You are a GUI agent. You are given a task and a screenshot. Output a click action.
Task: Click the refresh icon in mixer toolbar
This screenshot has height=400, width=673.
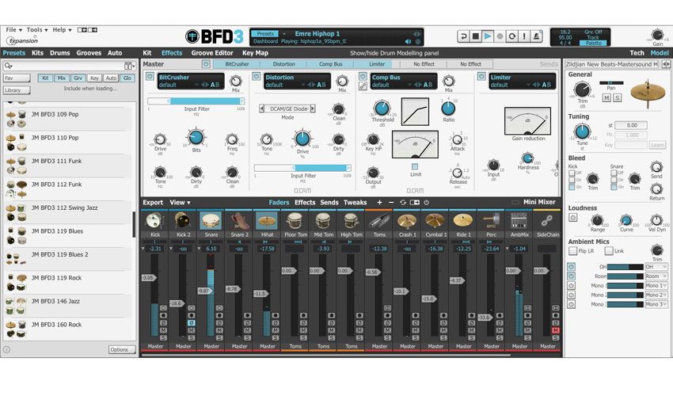pos(402,202)
